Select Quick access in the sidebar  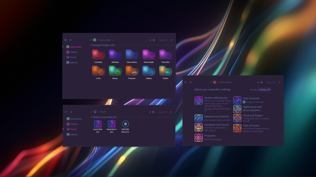tap(74, 47)
